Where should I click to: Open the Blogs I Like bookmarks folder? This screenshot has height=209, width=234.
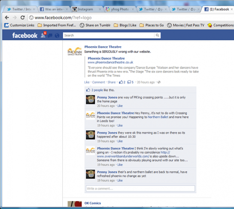[125, 25]
